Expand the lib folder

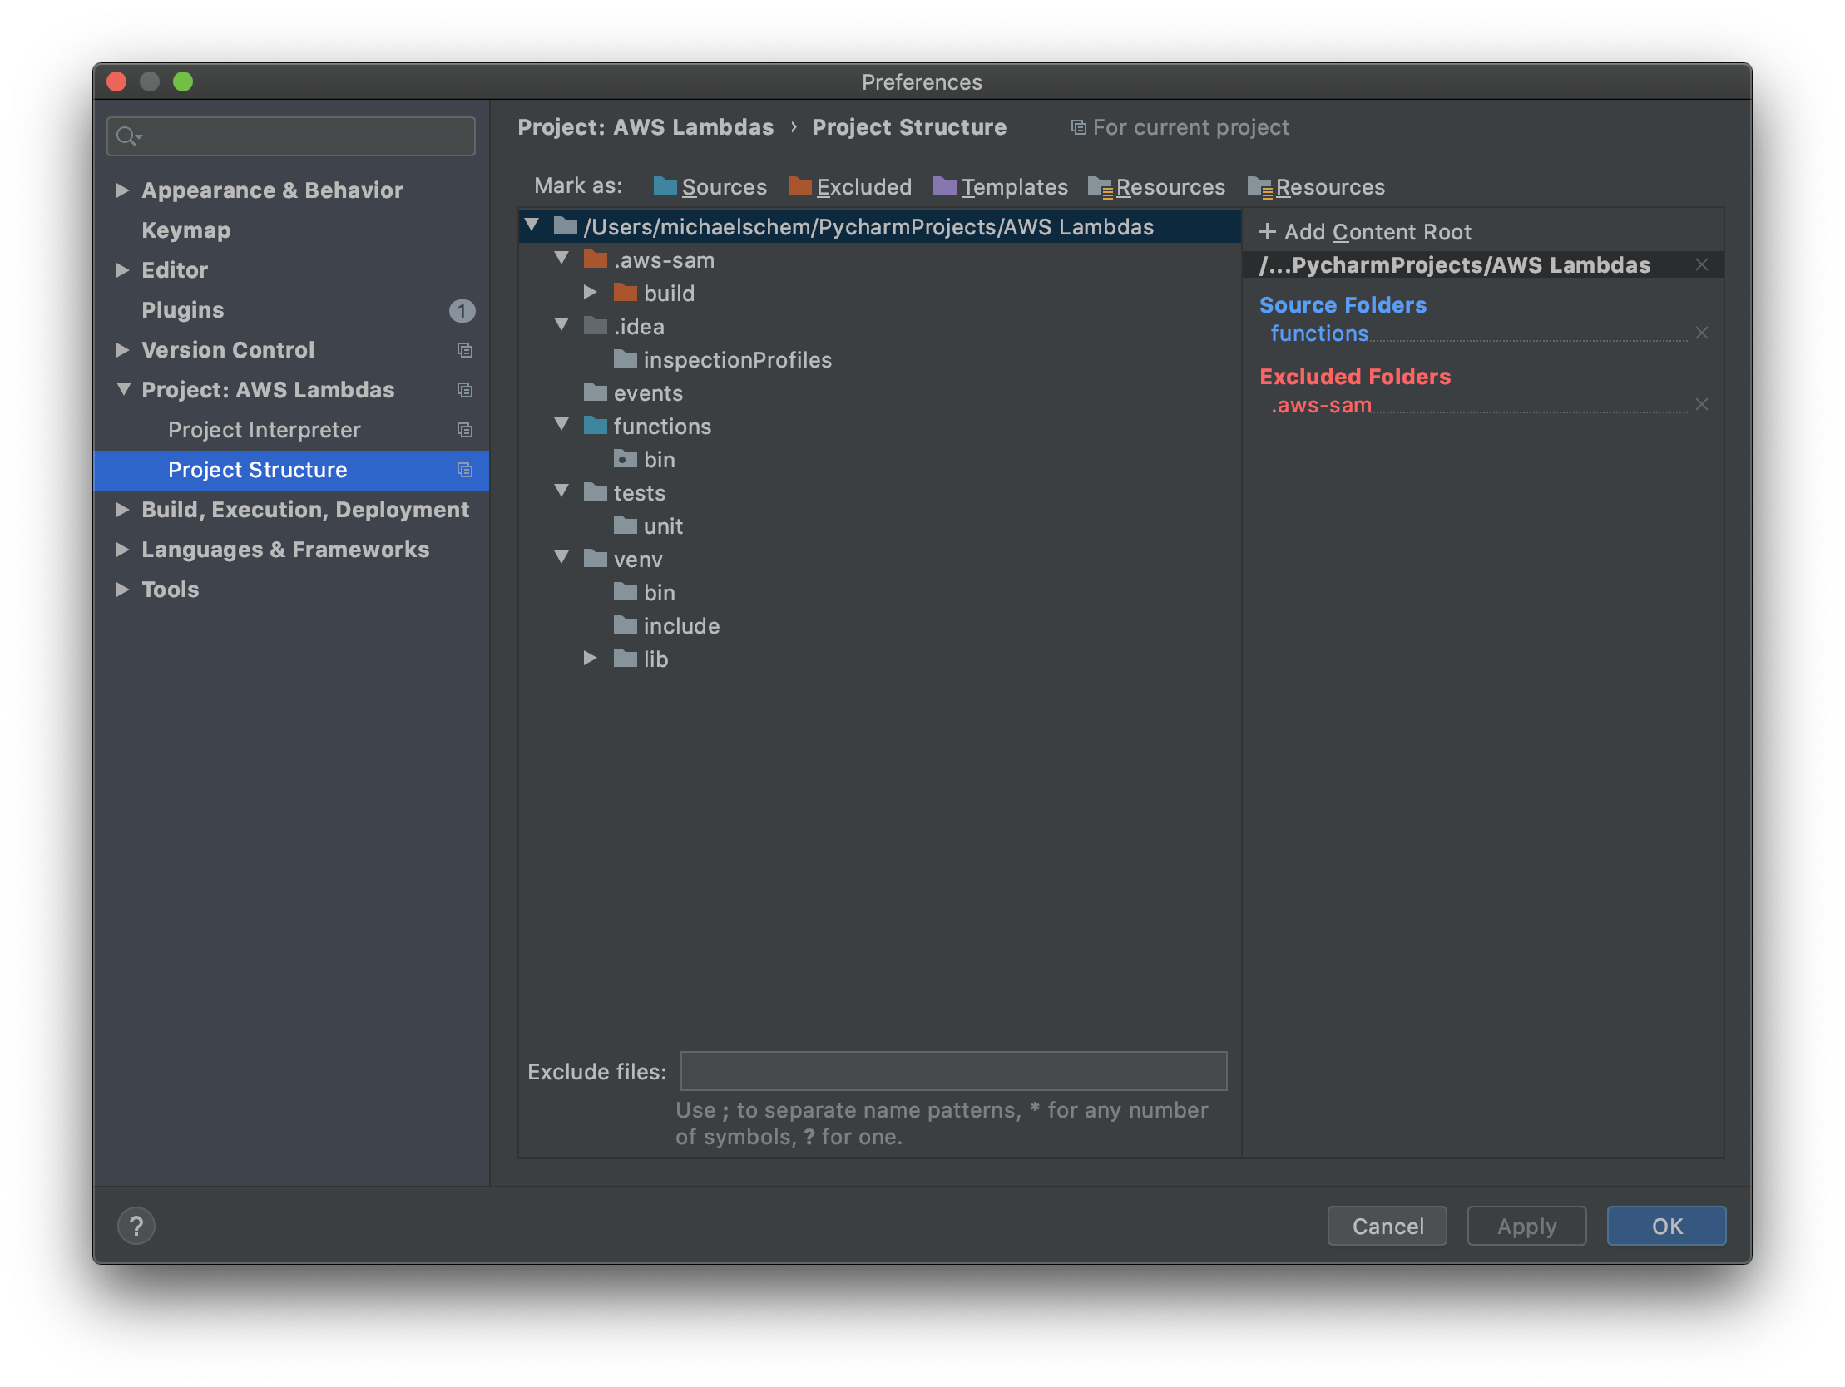[591, 658]
